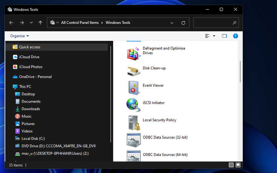Click the double chevron in address bar
The width and height of the screenshot is (277, 173).
[57, 23]
